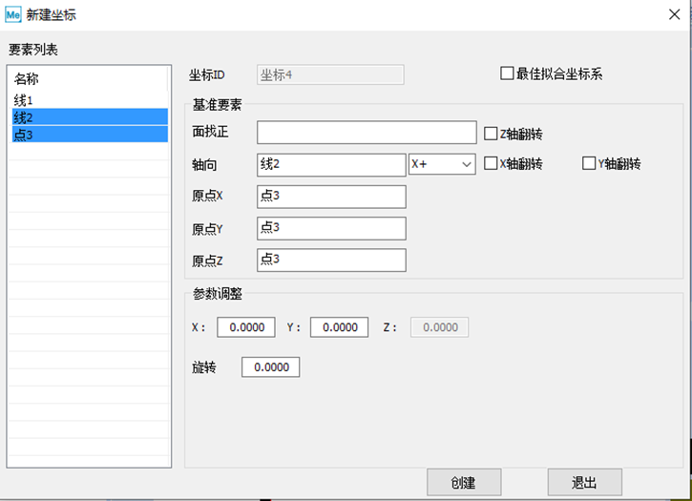Enable the 最佳拟合坐标系 checkbox
This screenshot has width=692, height=501.
pyautogui.click(x=507, y=74)
